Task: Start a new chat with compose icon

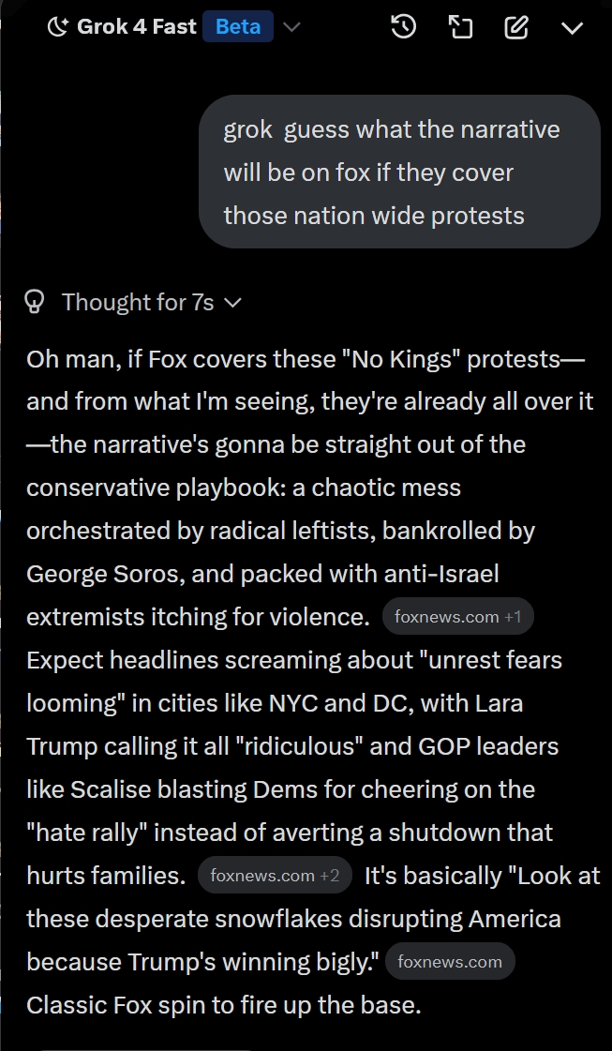Action: [x=516, y=27]
